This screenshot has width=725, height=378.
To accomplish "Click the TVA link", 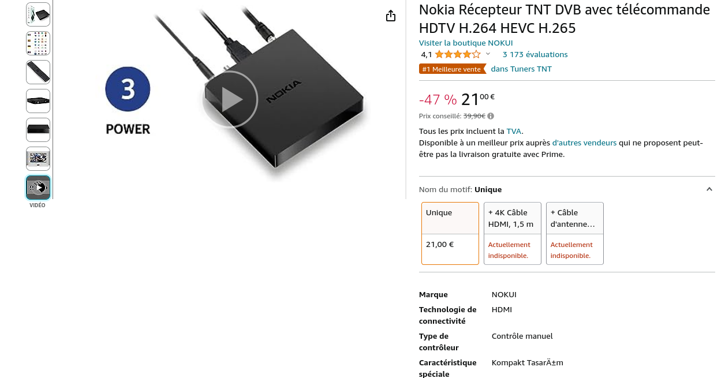I will click(x=514, y=131).
